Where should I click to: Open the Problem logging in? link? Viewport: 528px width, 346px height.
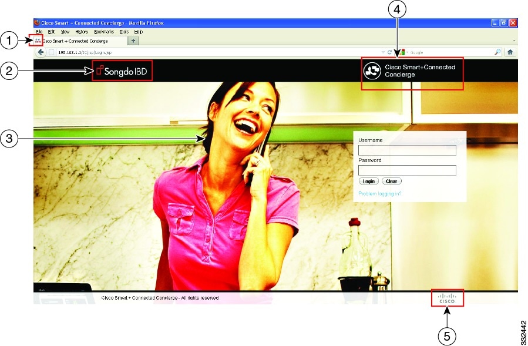click(380, 194)
